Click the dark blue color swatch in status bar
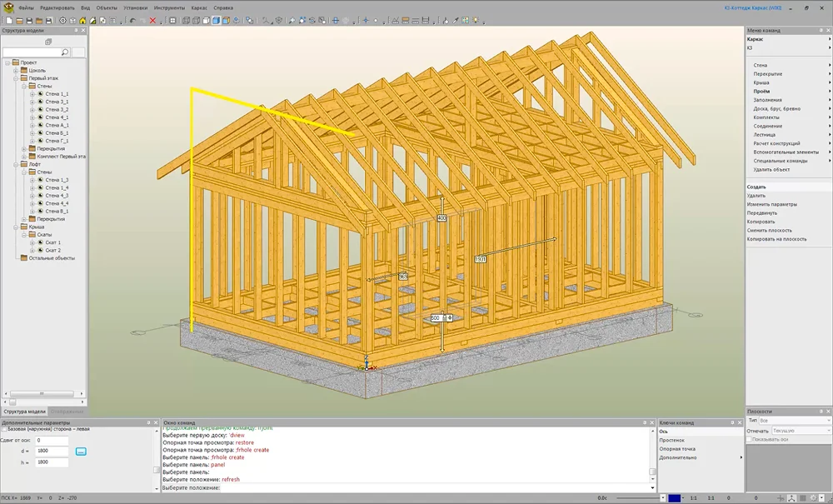This screenshot has height=504, width=833. point(674,498)
